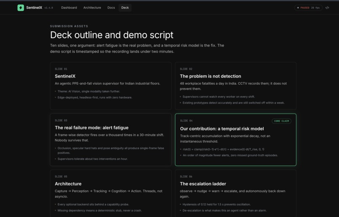Click the SLIDE 04 label
The width and height of the screenshot is (339, 217).
pos(186,121)
